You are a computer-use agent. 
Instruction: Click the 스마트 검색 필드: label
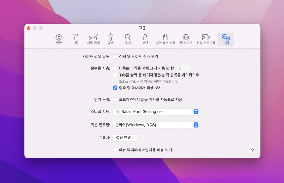pos(97,56)
